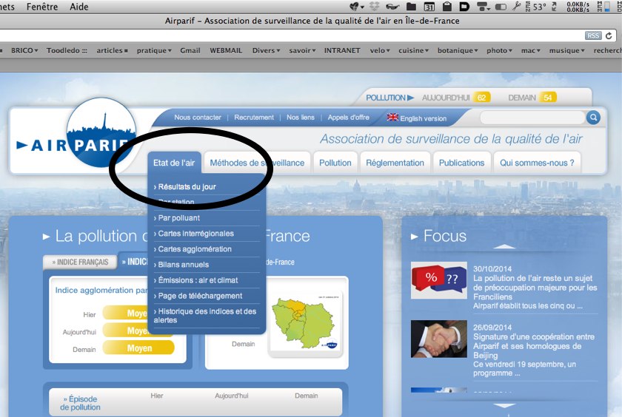Open the photo bookmarks dropdown

click(499, 50)
